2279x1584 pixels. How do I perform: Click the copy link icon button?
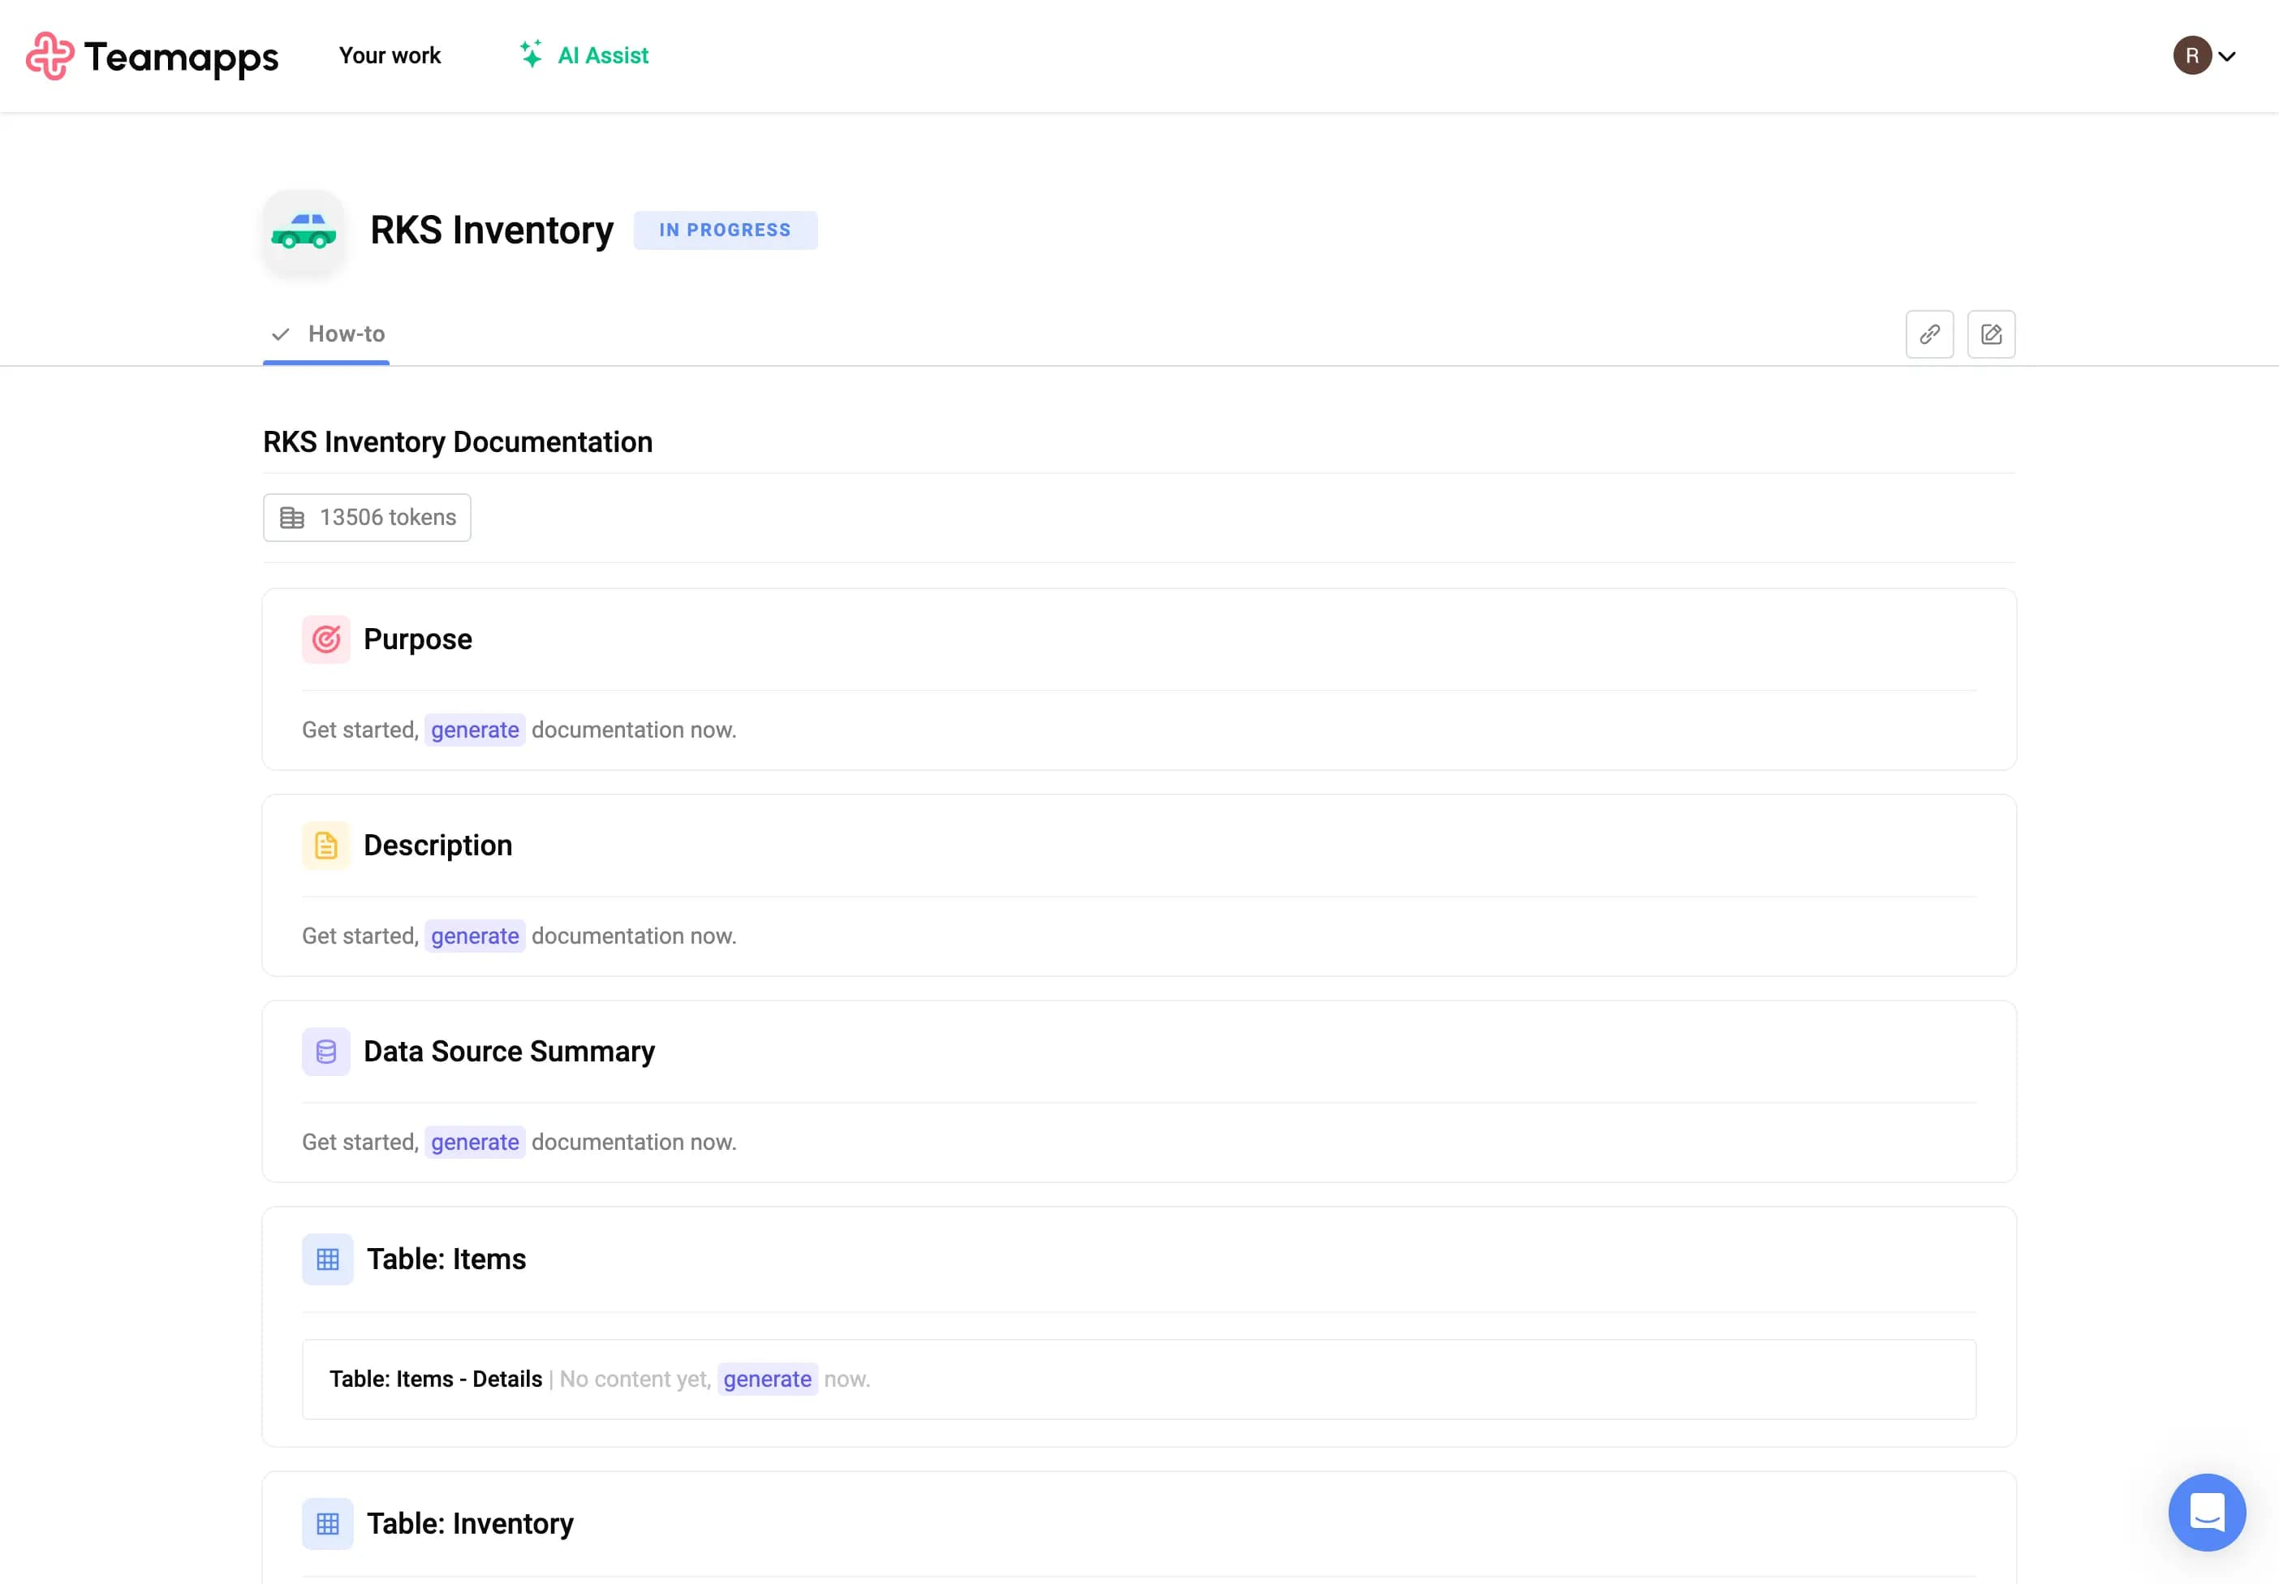click(1928, 334)
